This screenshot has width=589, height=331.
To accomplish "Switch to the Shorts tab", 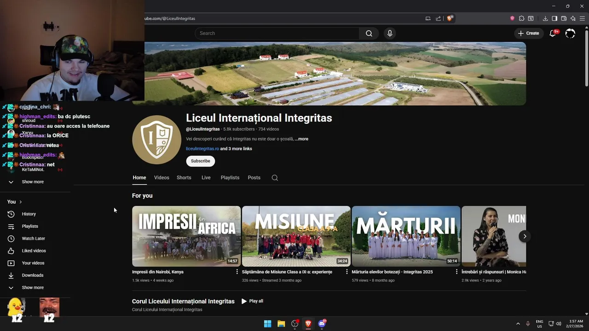I will point(184,177).
